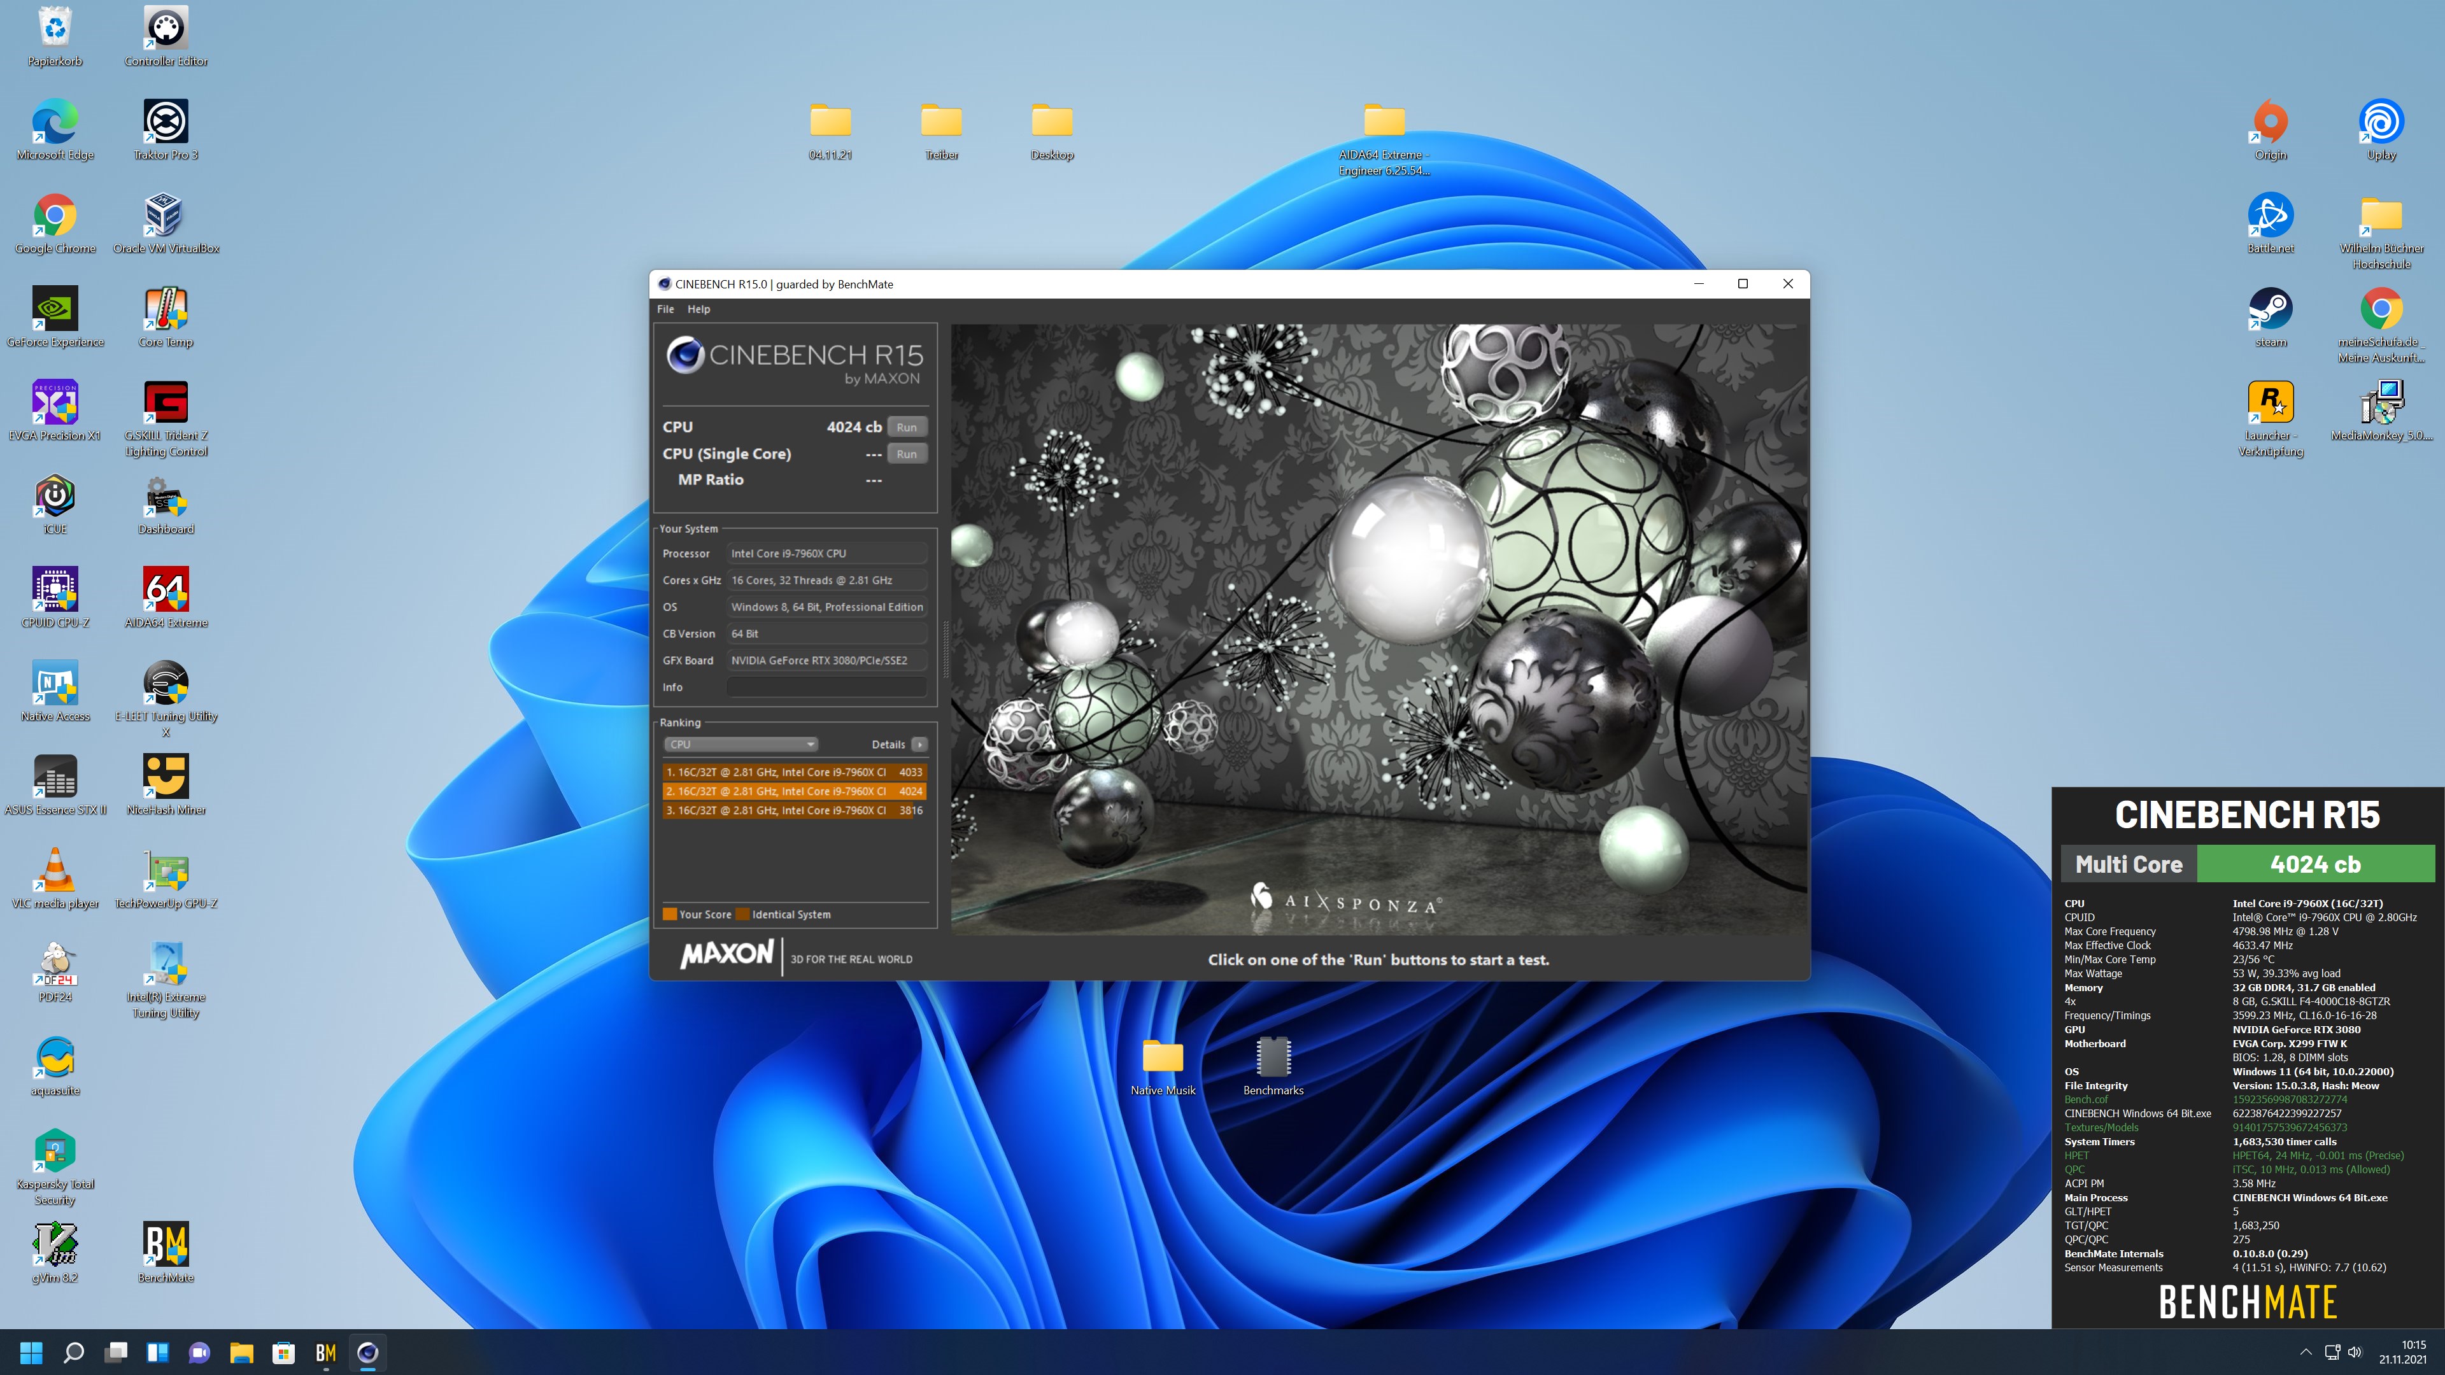Image resolution: width=2445 pixels, height=1375 pixels.
Task: Run the CPU Single Core test
Action: click(907, 454)
